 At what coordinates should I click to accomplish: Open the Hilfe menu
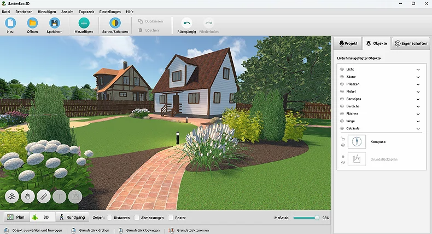point(130,12)
